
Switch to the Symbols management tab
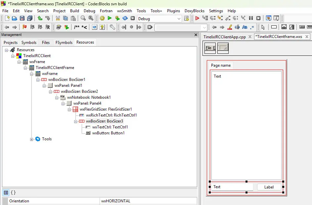pos(29,43)
